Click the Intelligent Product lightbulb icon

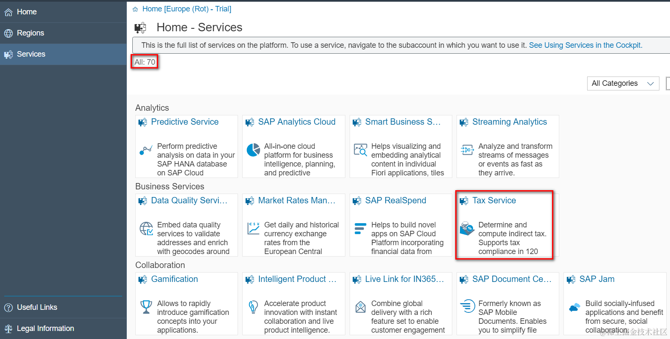253,307
